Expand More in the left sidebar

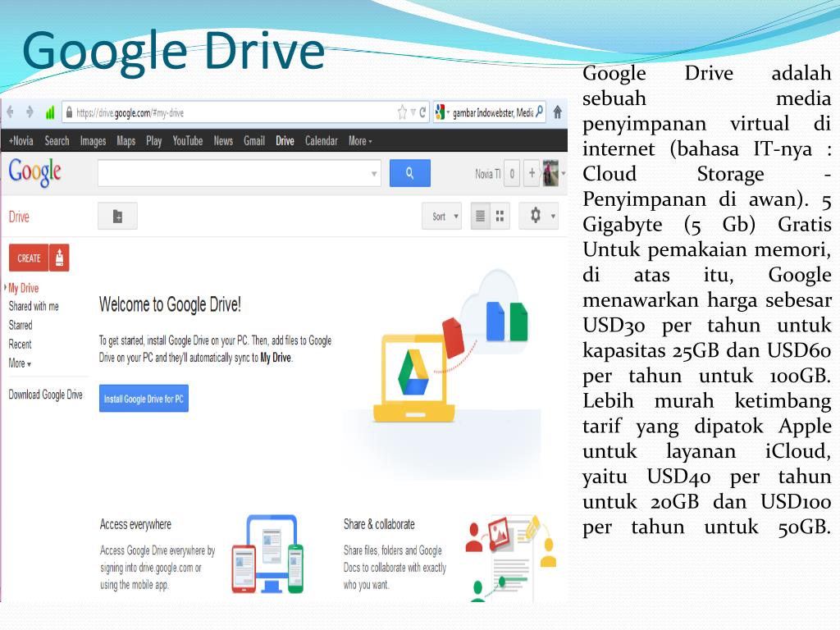[x=20, y=363]
